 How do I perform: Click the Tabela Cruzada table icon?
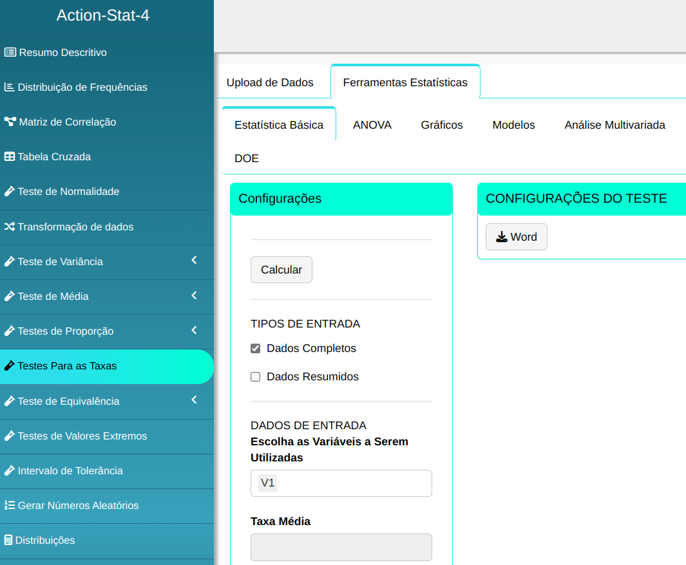(10, 157)
